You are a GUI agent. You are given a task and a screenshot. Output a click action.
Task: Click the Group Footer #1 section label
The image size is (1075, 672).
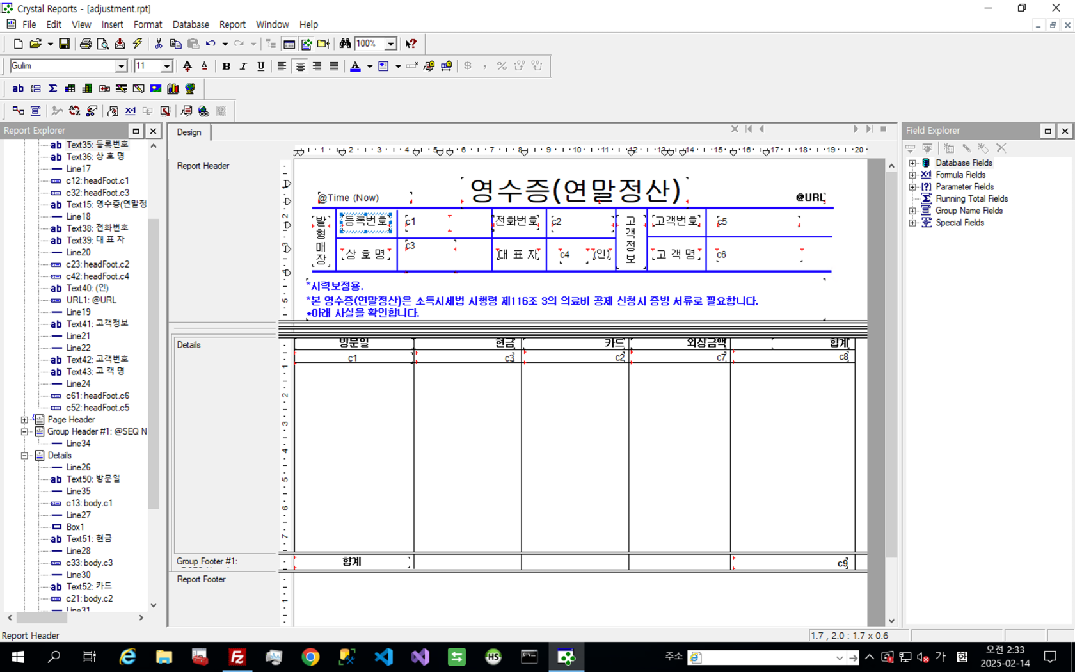pos(207,561)
